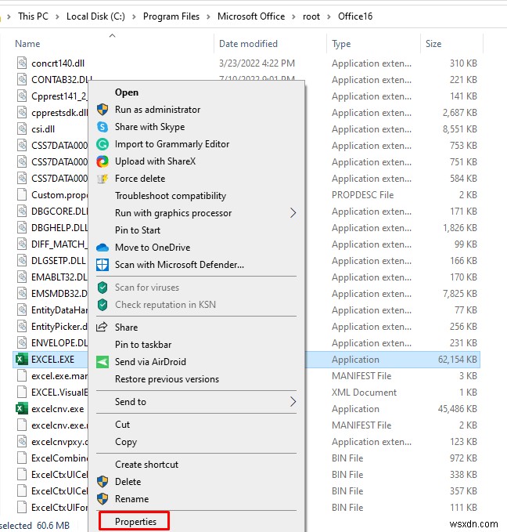Click Office16 in the address bar

click(x=355, y=16)
